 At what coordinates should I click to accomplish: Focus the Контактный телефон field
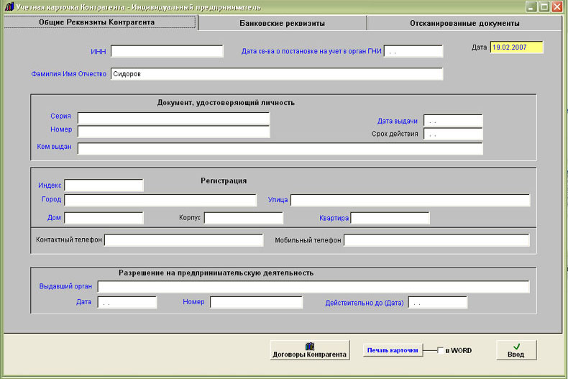(x=183, y=240)
